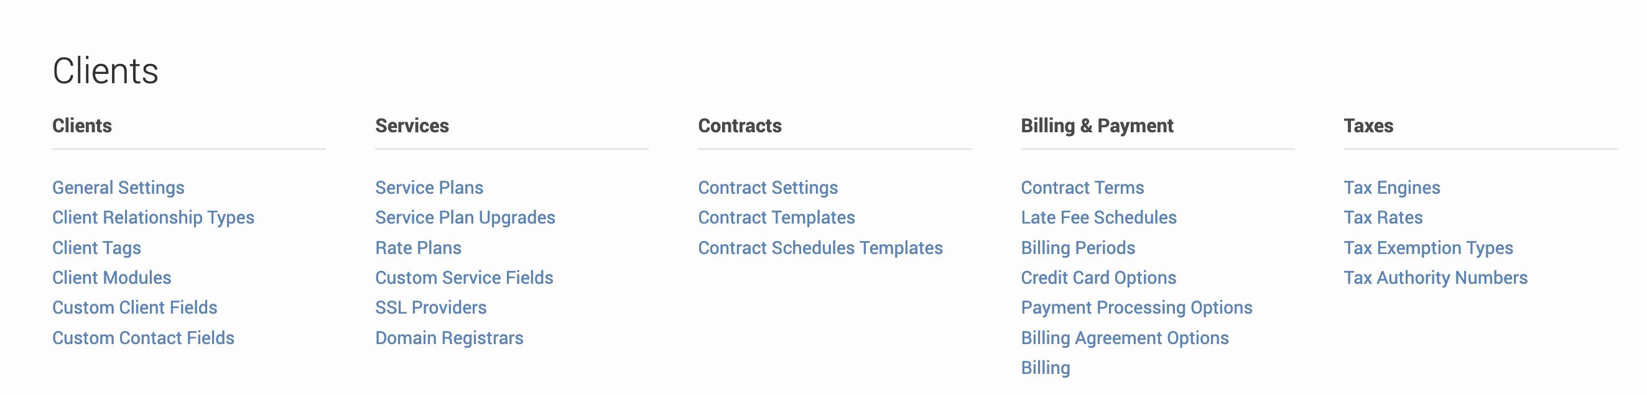Open Contract Settings link

[768, 188]
